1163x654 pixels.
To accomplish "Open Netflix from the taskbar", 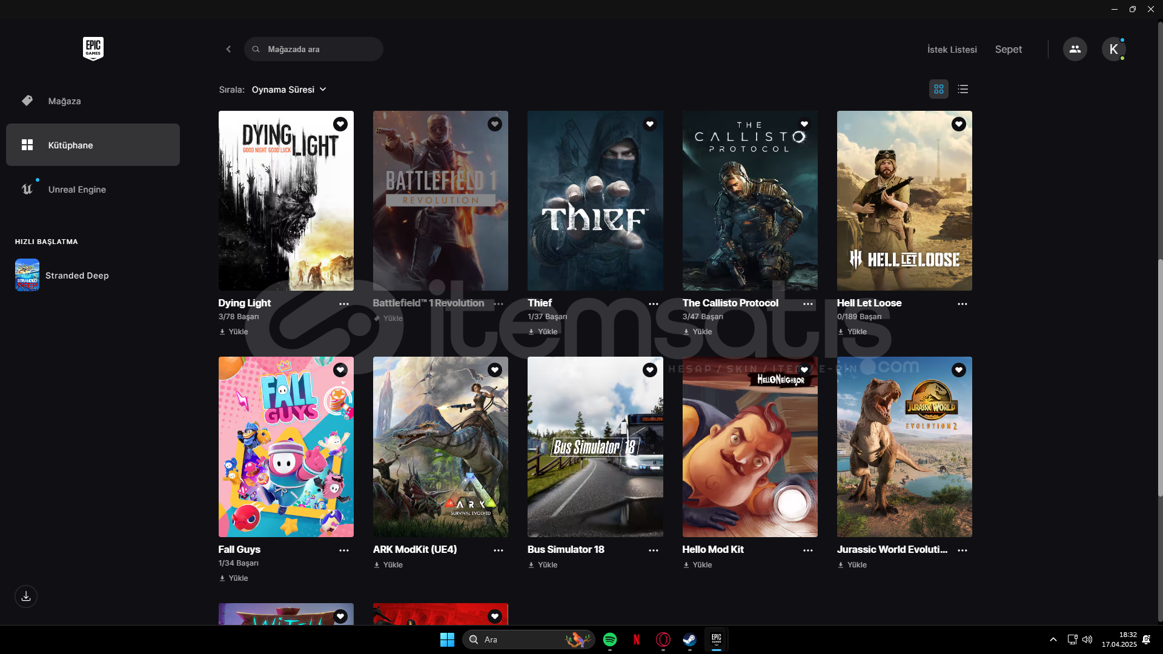I will coord(637,639).
